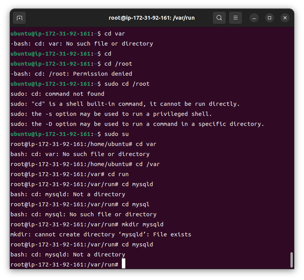Click the terminal scrollbar thumb
This screenshot has height=280, width=304.
[x=291, y=260]
